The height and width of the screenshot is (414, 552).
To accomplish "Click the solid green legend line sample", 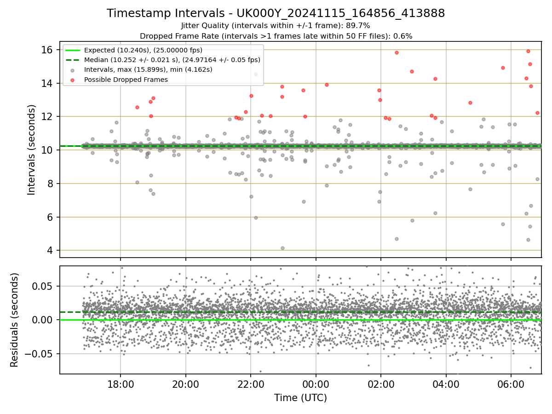I will (x=73, y=50).
